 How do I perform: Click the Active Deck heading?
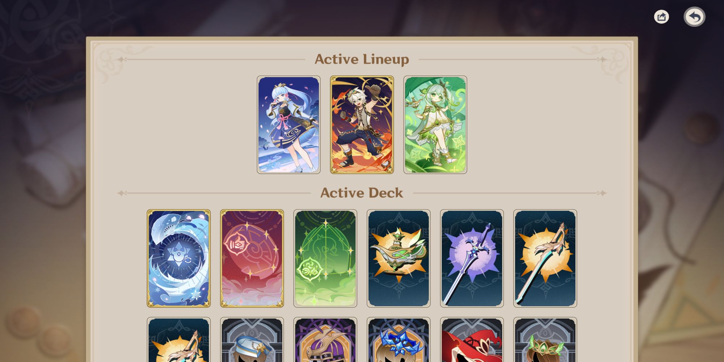pyautogui.click(x=362, y=193)
